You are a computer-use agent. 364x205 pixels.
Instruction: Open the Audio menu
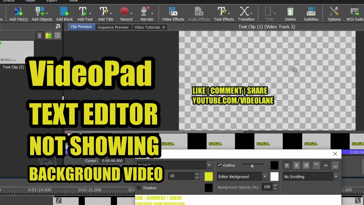pos(30,1)
